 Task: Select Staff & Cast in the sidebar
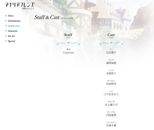(x=14, y=26)
